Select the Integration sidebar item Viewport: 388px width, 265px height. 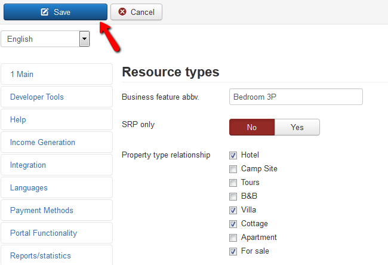coord(57,165)
